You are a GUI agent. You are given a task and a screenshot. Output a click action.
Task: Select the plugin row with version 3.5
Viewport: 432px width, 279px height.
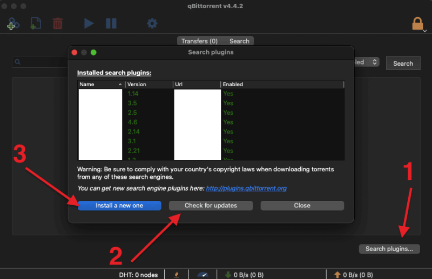coord(211,103)
